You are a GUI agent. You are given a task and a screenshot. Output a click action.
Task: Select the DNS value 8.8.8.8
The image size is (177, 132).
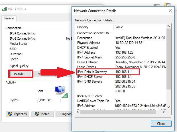[x=120, y=91]
